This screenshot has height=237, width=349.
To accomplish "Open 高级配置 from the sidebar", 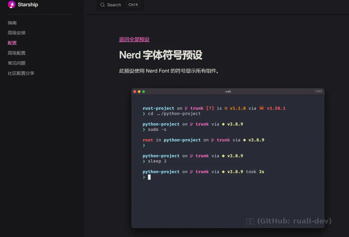I will point(17,53).
